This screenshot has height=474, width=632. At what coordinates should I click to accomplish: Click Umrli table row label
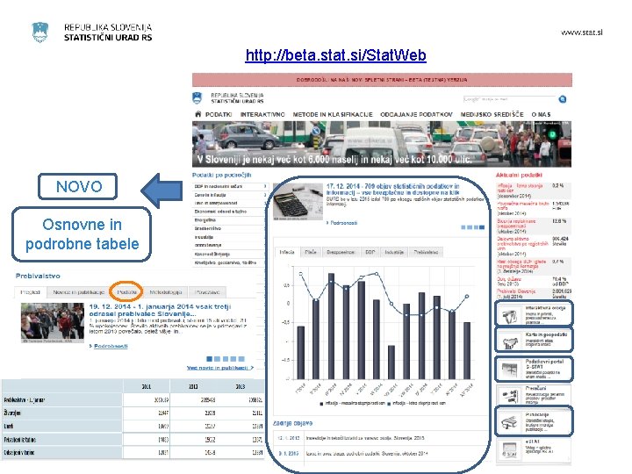point(8,427)
